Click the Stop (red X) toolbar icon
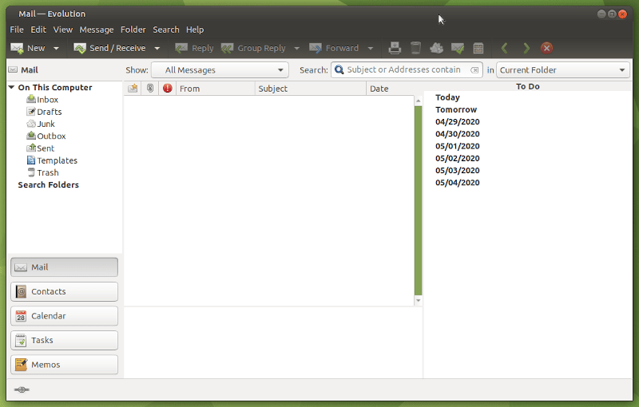The height and width of the screenshot is (407, 639). click(546, 49)
